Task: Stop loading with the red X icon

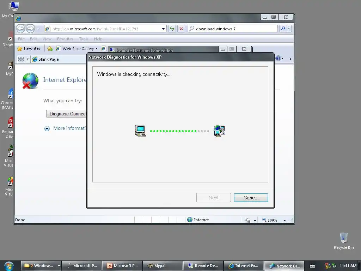Action: tap(181, 29)
